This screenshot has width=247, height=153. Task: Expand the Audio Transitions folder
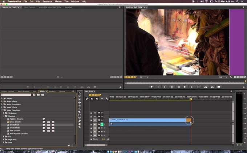[2, 104]
